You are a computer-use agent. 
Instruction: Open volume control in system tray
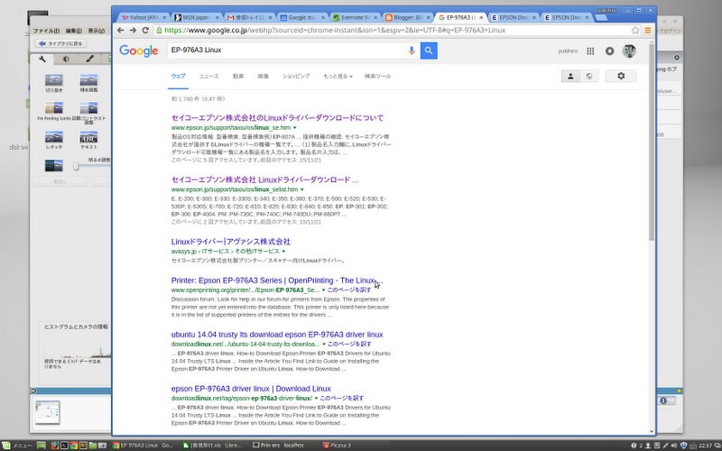674,446
